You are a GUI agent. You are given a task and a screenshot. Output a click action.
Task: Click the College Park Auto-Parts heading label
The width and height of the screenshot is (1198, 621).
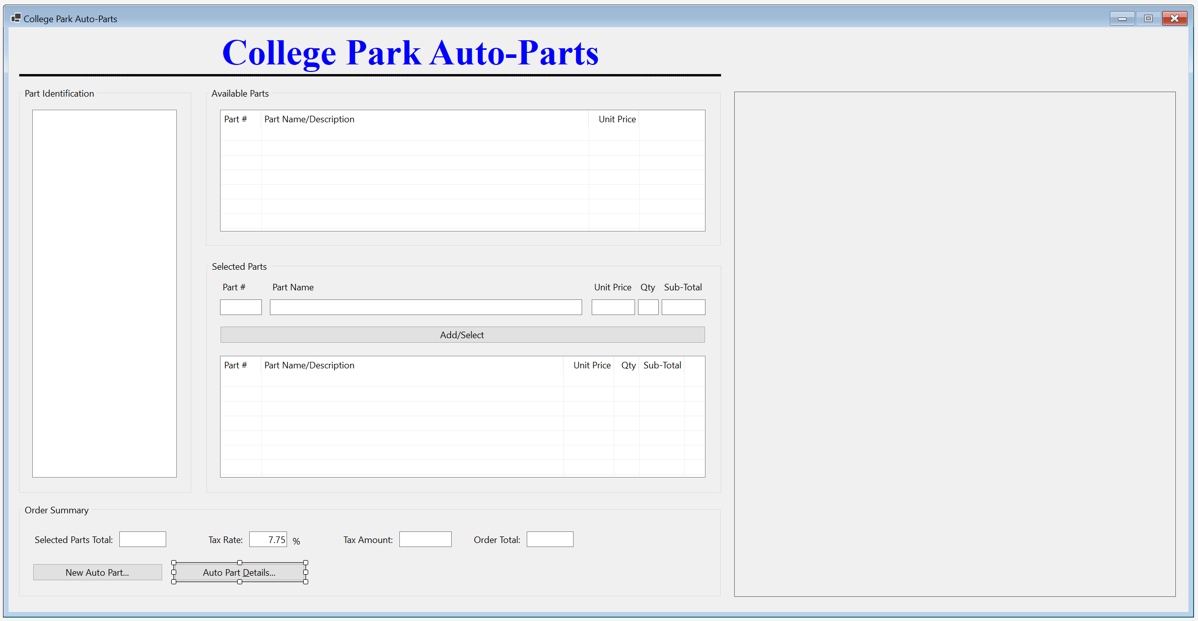click(410, 53)
